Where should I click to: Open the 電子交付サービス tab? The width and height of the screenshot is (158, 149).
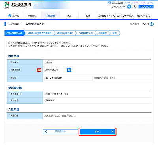tap(106, 15)
